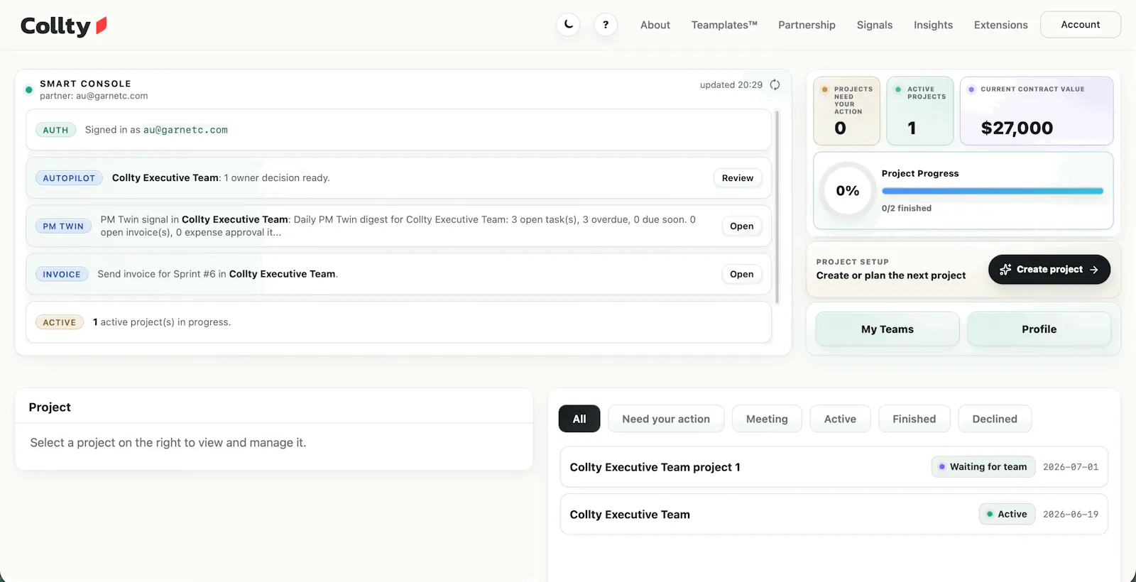Select the All filter tab
The height and width of the screenshot is (582, 1136).
click(x=579, y=419)
